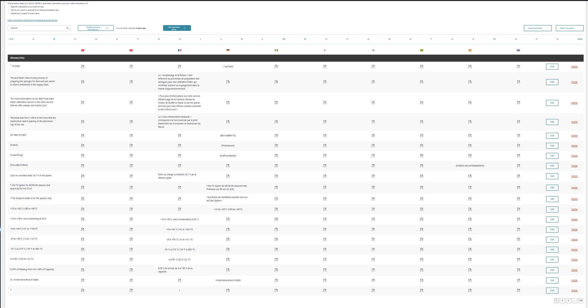
Task: Click the refresh icon in Update existing translations
Action: tap(107, 28)
